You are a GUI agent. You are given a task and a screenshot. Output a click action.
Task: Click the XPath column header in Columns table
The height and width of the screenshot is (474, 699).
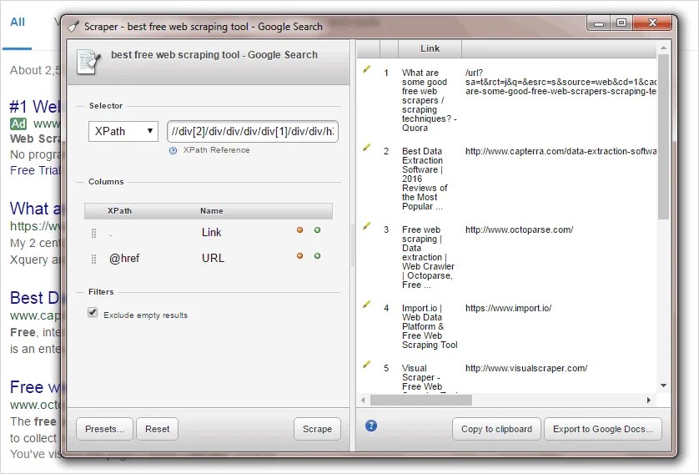point(119,211)
